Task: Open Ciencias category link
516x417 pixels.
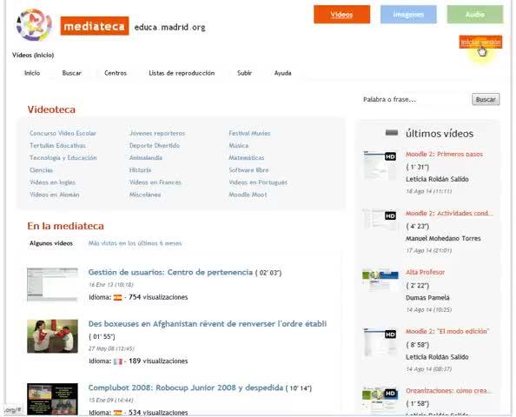Action: point(41,170)
